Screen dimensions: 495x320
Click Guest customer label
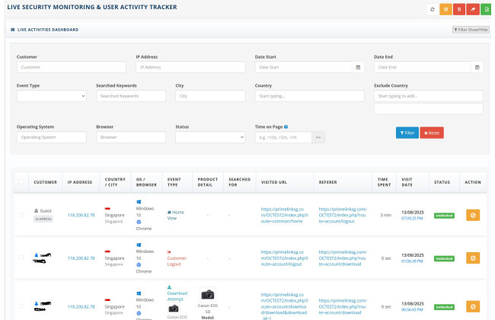[46, 211]
